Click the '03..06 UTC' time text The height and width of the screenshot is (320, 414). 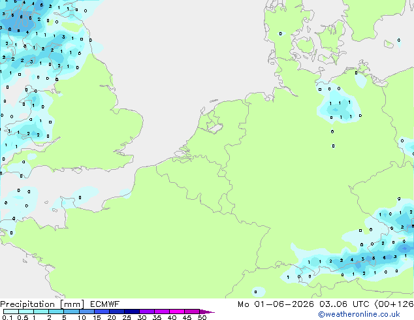(344, 304)
